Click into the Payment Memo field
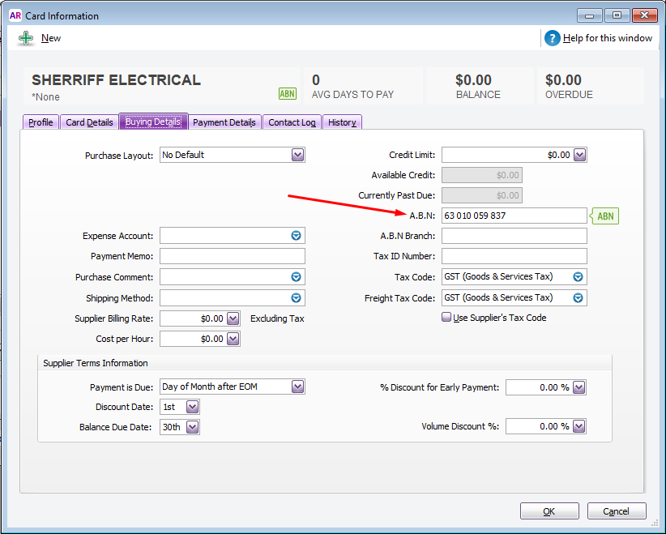The height and width of the screenshot is (534, 666). 233,256
